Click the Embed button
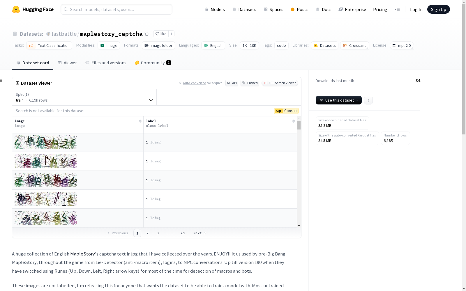 point(250,83)
